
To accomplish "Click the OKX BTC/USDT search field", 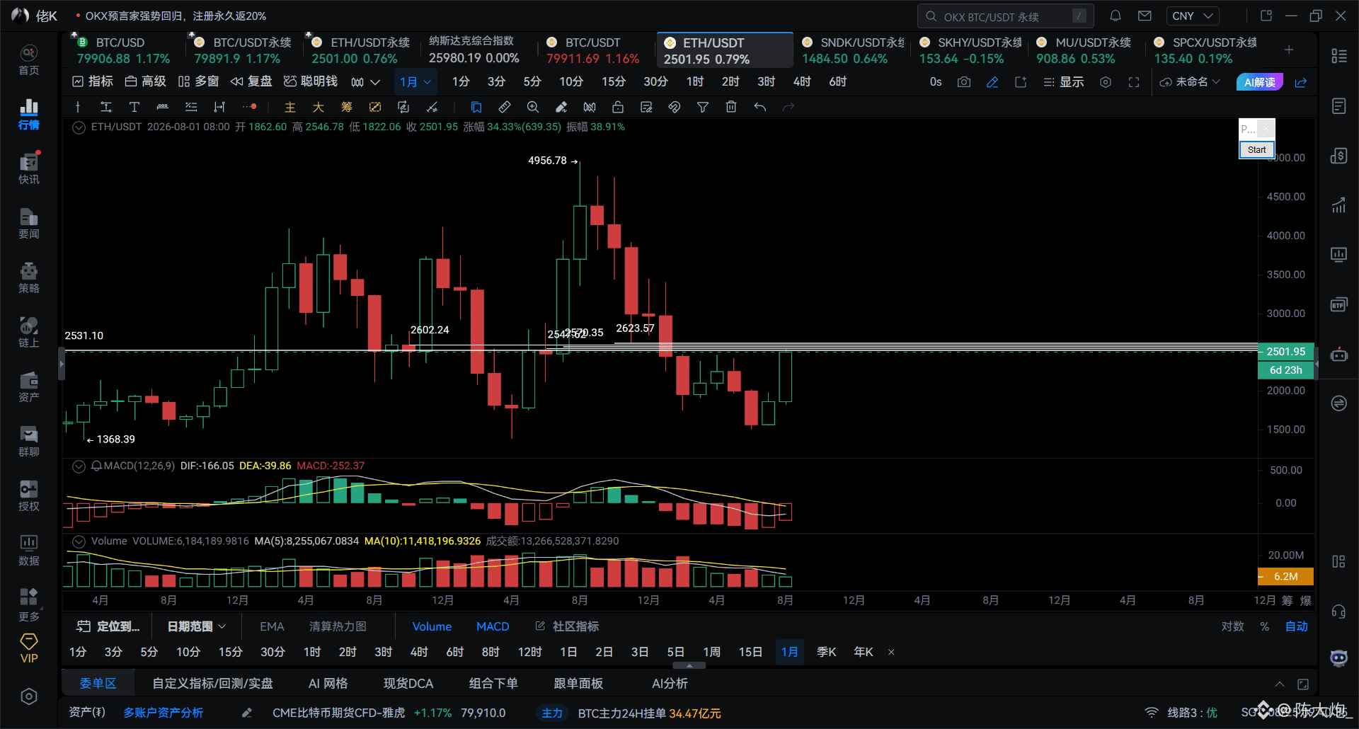I will 1005,16.
